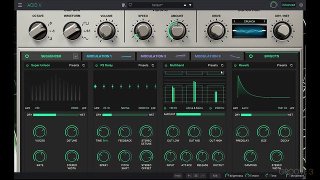
Task: Toggle Multiband effect power
Action: click(x=166, y=65)
